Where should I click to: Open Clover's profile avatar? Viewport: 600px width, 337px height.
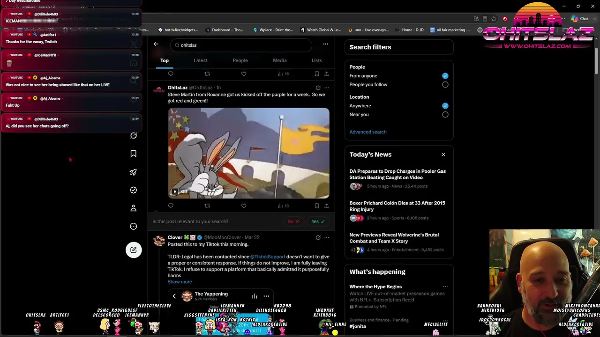pos(159,240)
